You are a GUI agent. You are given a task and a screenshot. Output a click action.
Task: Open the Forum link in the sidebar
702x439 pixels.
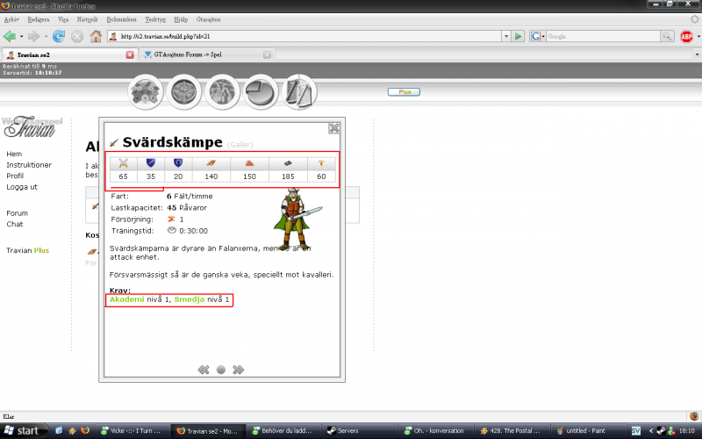17,213
